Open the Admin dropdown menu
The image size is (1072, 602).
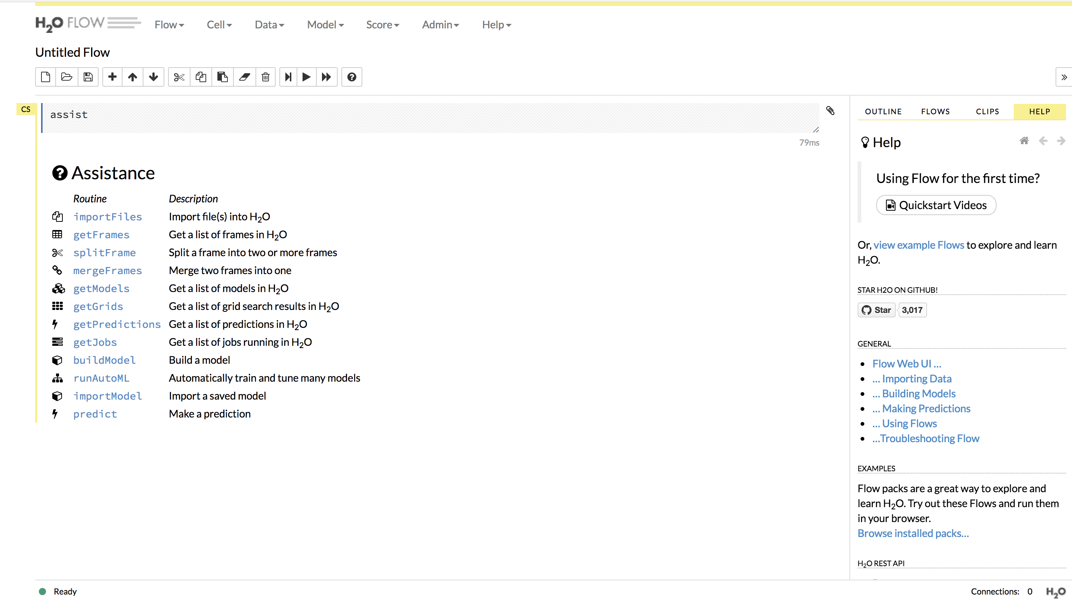click(440, 25)
